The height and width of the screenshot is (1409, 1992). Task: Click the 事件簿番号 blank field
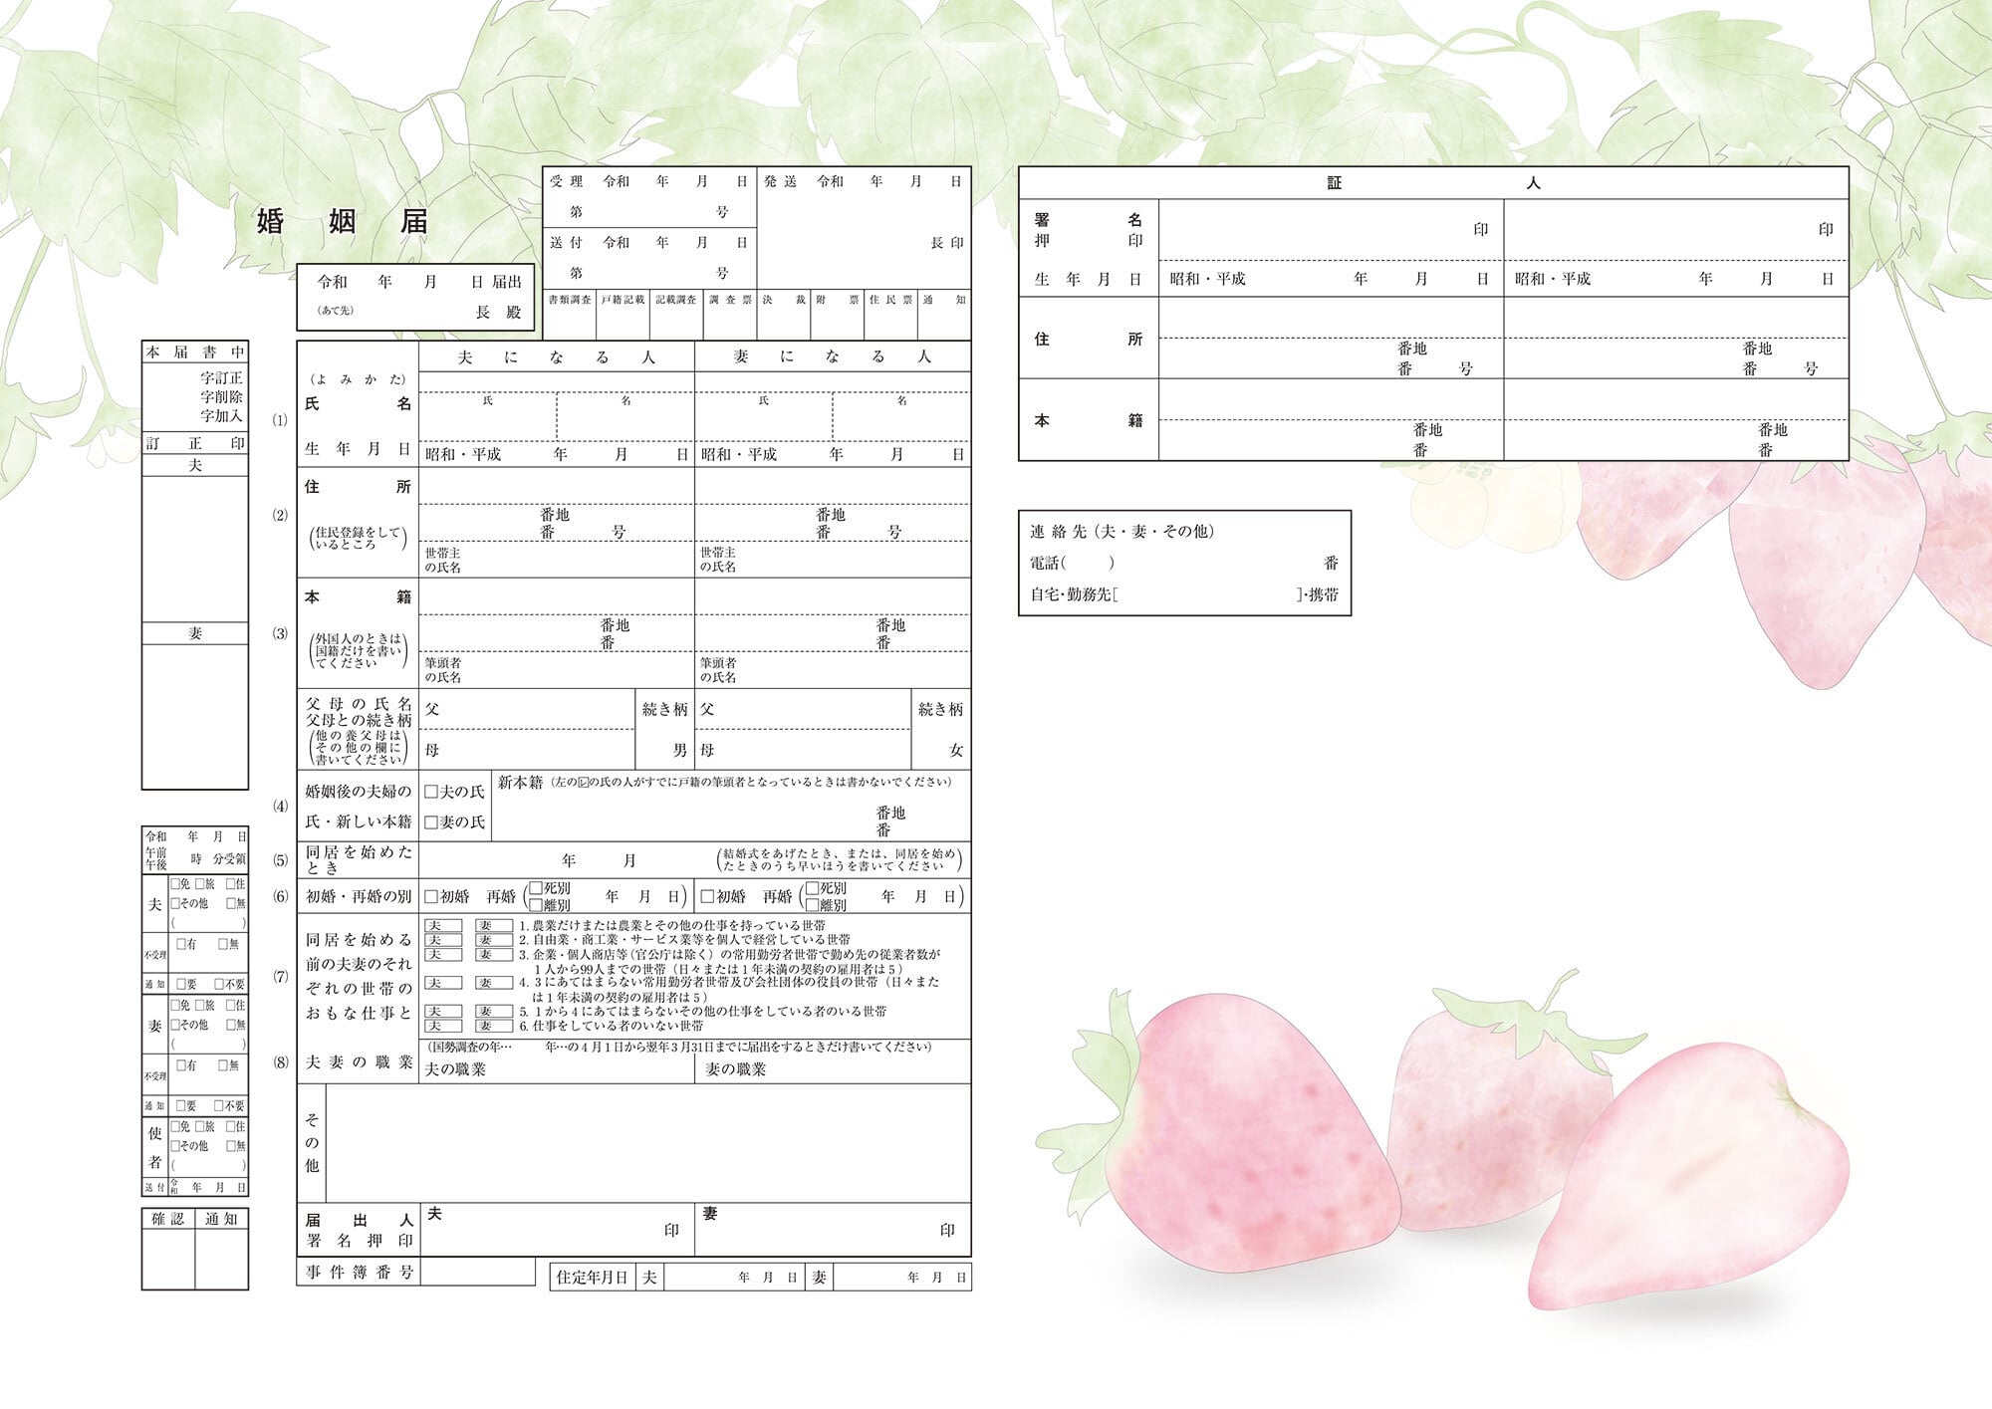pyautogui.click(x=478, y=1273)
